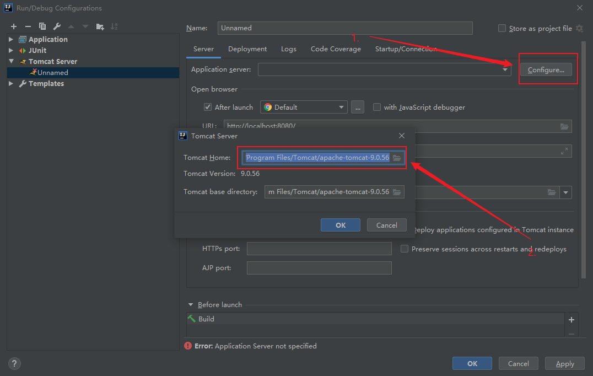Toggle Store as project file checkbox
This screenshot has width=593, height=376.
[x=502, y=28]
